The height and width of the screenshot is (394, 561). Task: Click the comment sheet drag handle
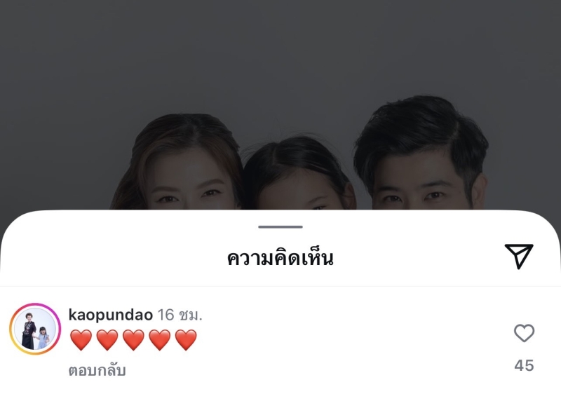tap(280, 226)
